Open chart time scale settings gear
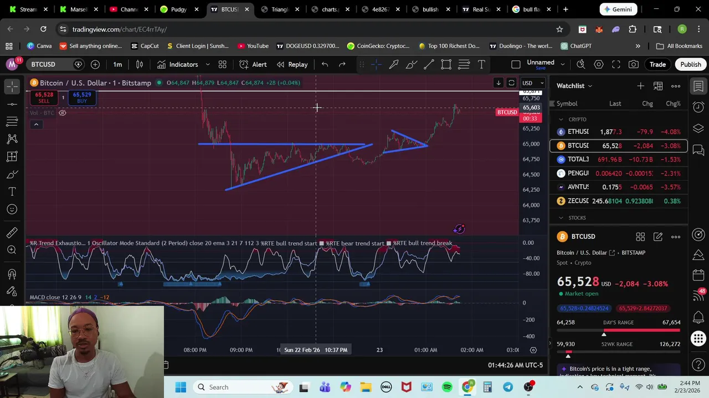 point(533,350)
